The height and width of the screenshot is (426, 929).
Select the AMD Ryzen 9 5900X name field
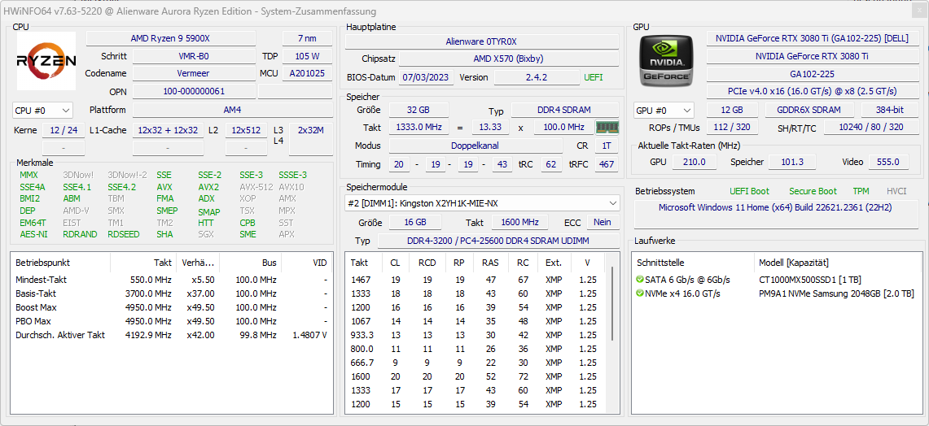[x=171, y=38]
